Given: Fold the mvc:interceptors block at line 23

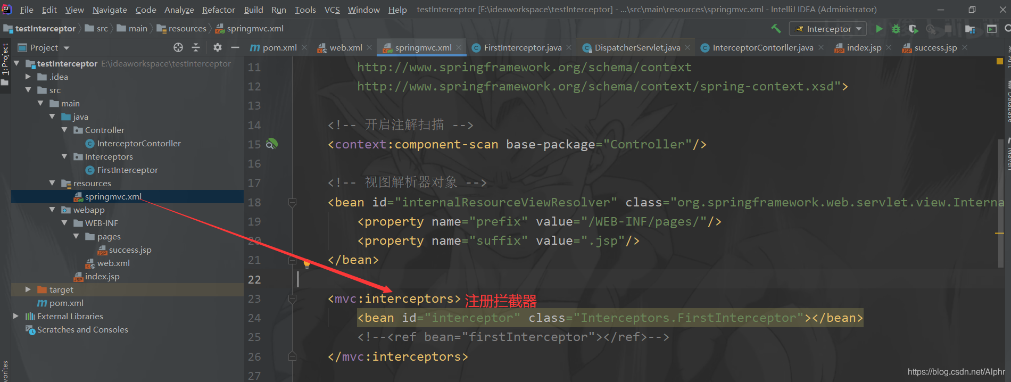Looking at the screenshot, I should [x=292, y=299].
